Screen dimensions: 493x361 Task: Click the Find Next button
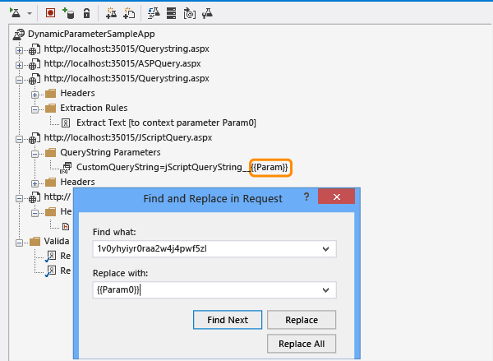[x=228, y=320]
